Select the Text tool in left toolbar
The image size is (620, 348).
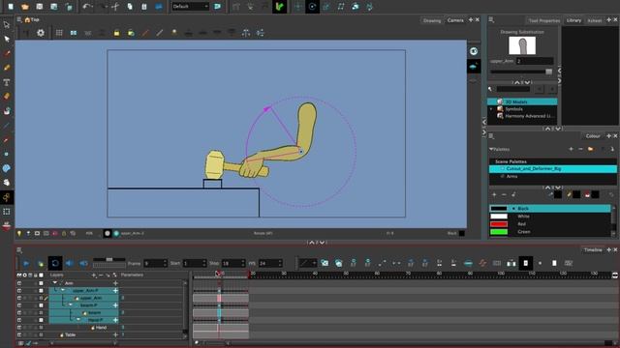[x=7, y=82]
